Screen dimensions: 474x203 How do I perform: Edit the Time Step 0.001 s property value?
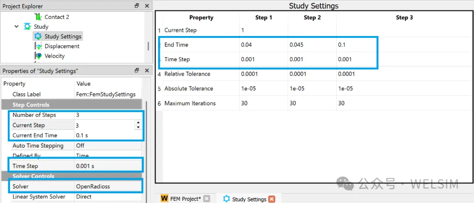(108, 166)
